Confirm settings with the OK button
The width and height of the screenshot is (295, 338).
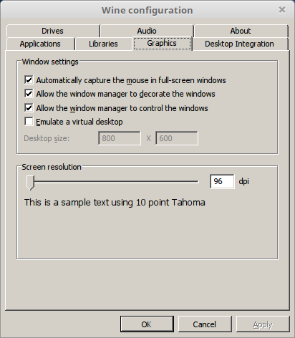[147, 324]
